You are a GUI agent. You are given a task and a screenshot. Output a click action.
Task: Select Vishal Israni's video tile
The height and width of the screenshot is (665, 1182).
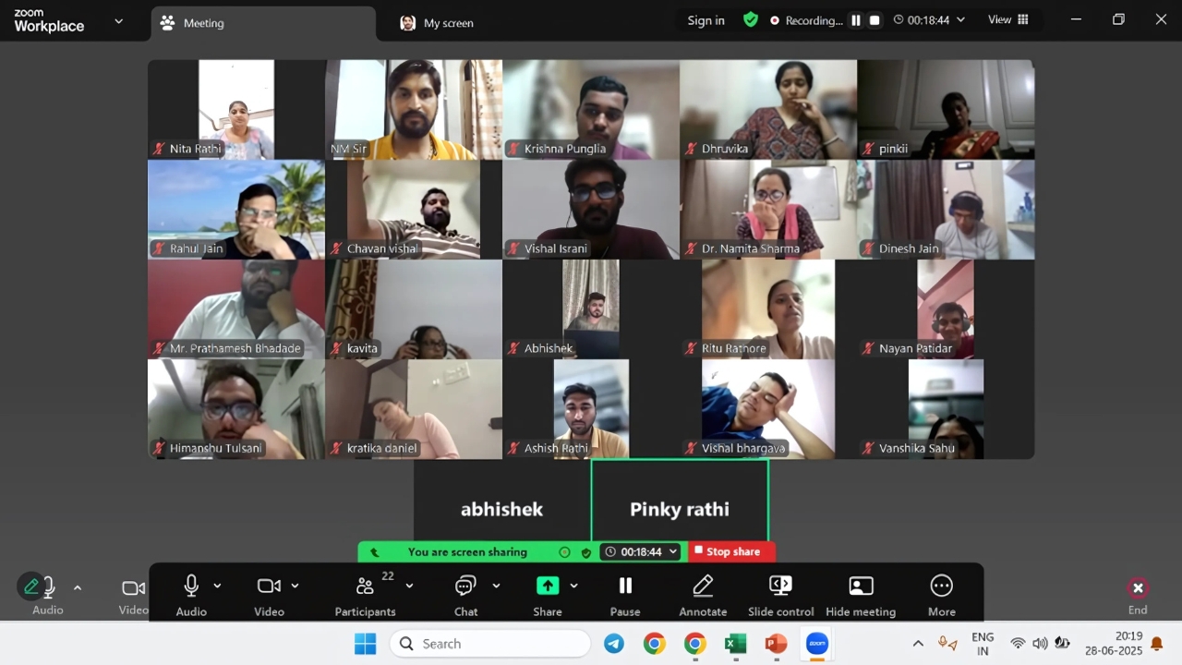(591, 210)
